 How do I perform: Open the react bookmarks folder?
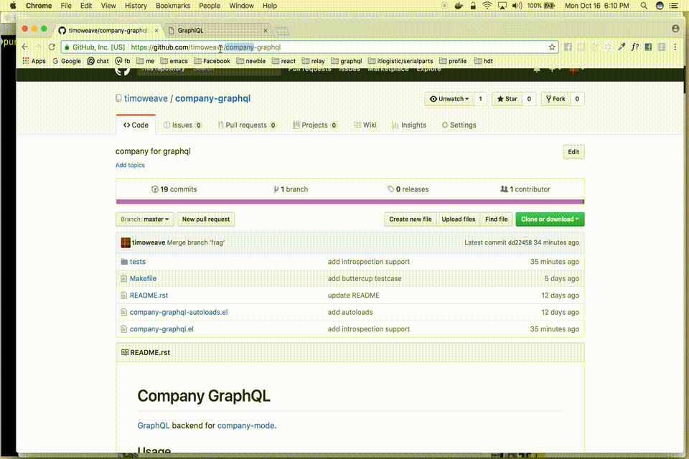coord(283,61)
